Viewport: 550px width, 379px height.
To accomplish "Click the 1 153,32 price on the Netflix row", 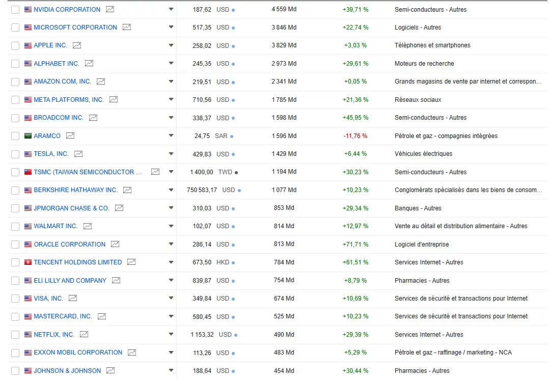I will (x=202, y=335).
